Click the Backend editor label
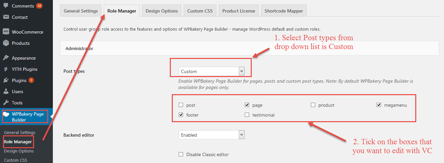 (x=79, y=135)
